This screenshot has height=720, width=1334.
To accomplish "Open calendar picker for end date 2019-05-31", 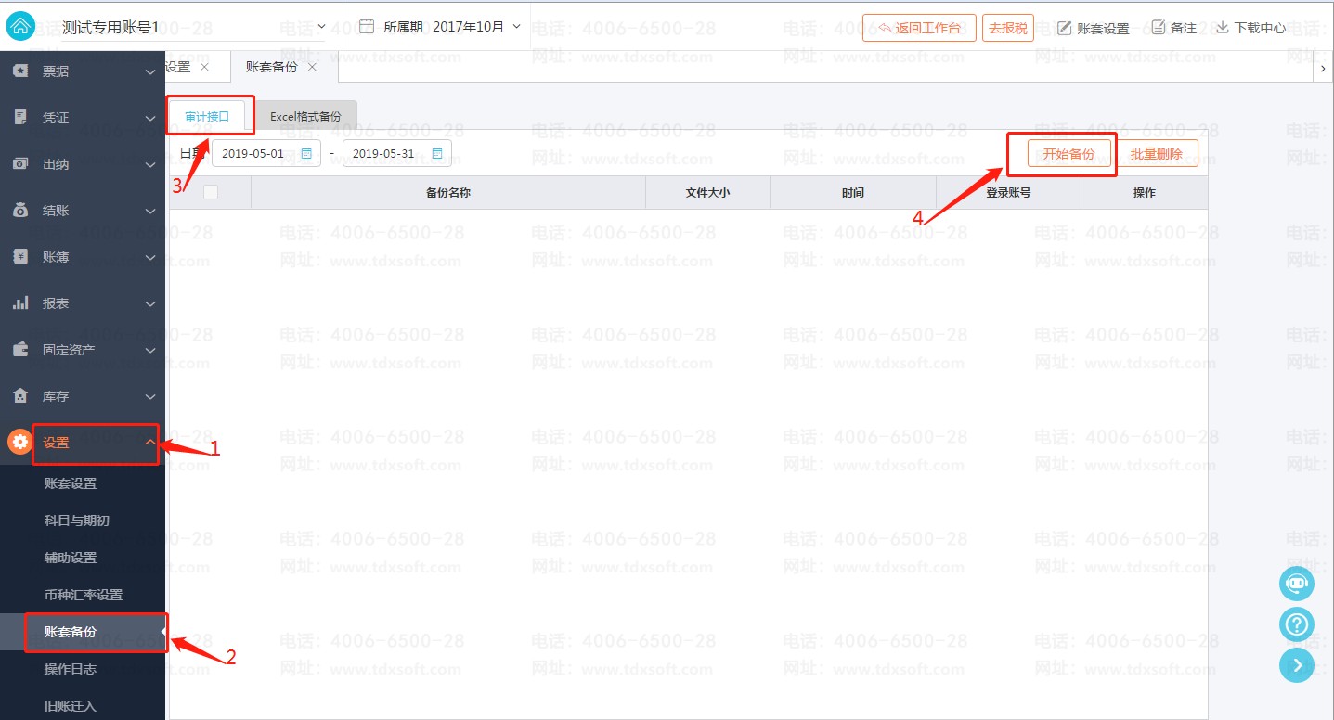I will [437, 154].
